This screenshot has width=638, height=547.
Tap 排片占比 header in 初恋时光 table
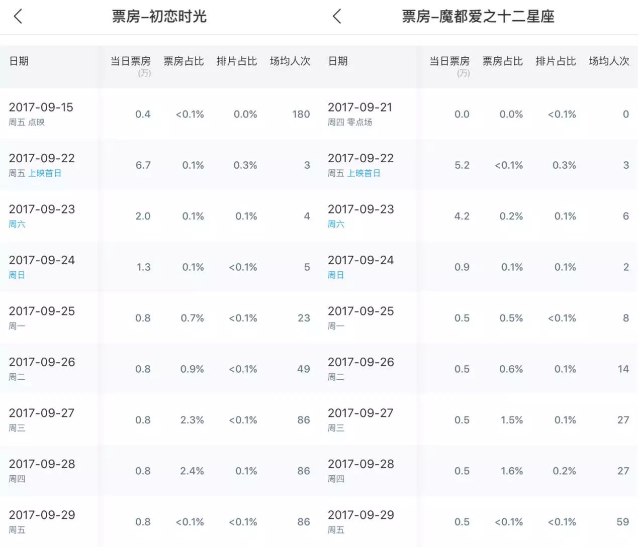coord(236,61)
